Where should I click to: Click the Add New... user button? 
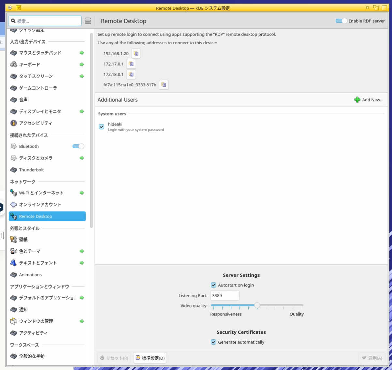[x=369, y=100]
